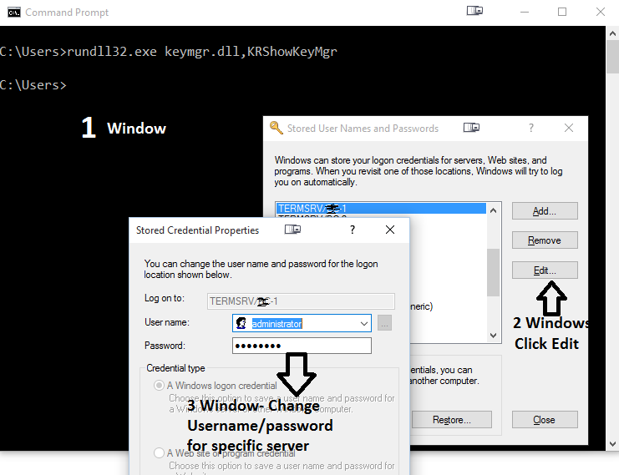Click the Command Prompt scroll up arrow
This screenshot has height=475, width=619.
tap(612, 33)
